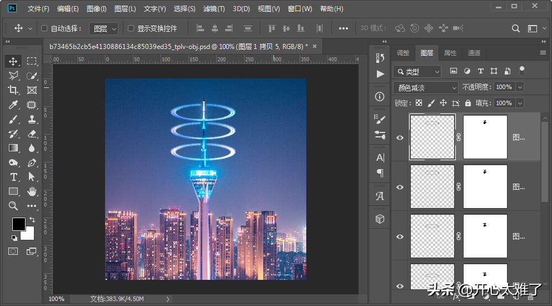Open the Paragraph panel icon
552x306 pixels.
380,173
